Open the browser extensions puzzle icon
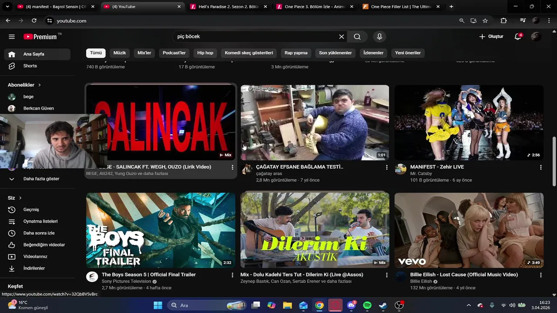This screenshot has height=313, width=557. coord(503,21)
